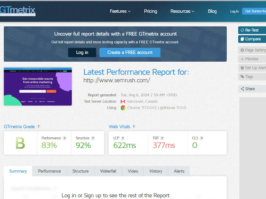266x199 pixels.
Task: Click the Vancouver, Canada location text
Action: [x=142, y=101]
